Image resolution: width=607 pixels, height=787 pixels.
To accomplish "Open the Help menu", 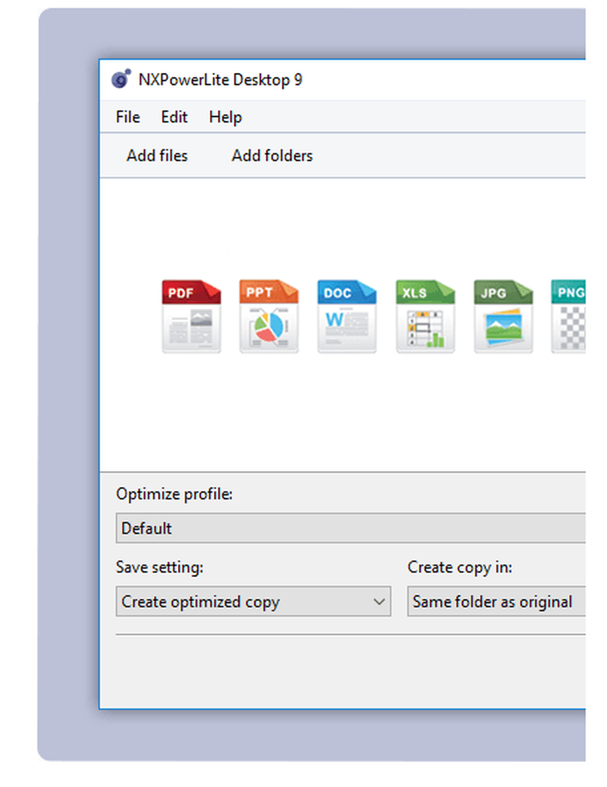I will tap(225, 117).
